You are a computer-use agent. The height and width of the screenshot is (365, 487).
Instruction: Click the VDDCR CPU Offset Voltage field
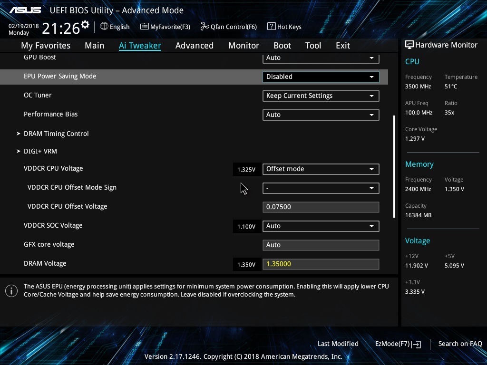tap(321, 207)
